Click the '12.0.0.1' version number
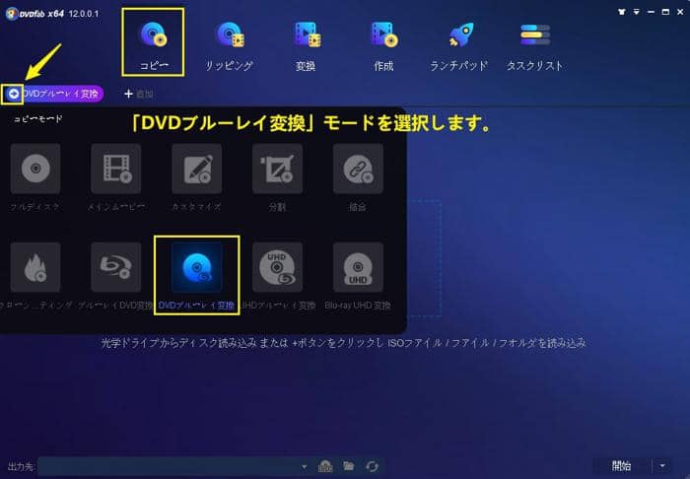The image size is (690, 479). (84, 14)
